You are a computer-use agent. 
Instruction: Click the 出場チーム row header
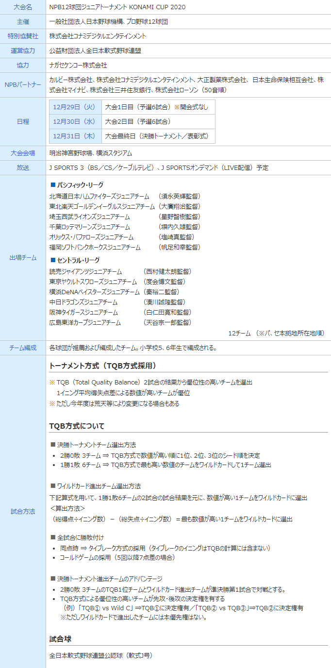(23, 258)
